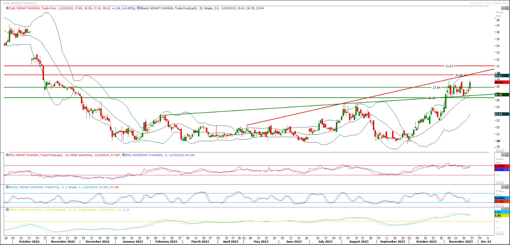This screenshot has width=510, height=245.
Task: Maximize the Stochastic indicator pane
Action: click(x=503, y=187)
